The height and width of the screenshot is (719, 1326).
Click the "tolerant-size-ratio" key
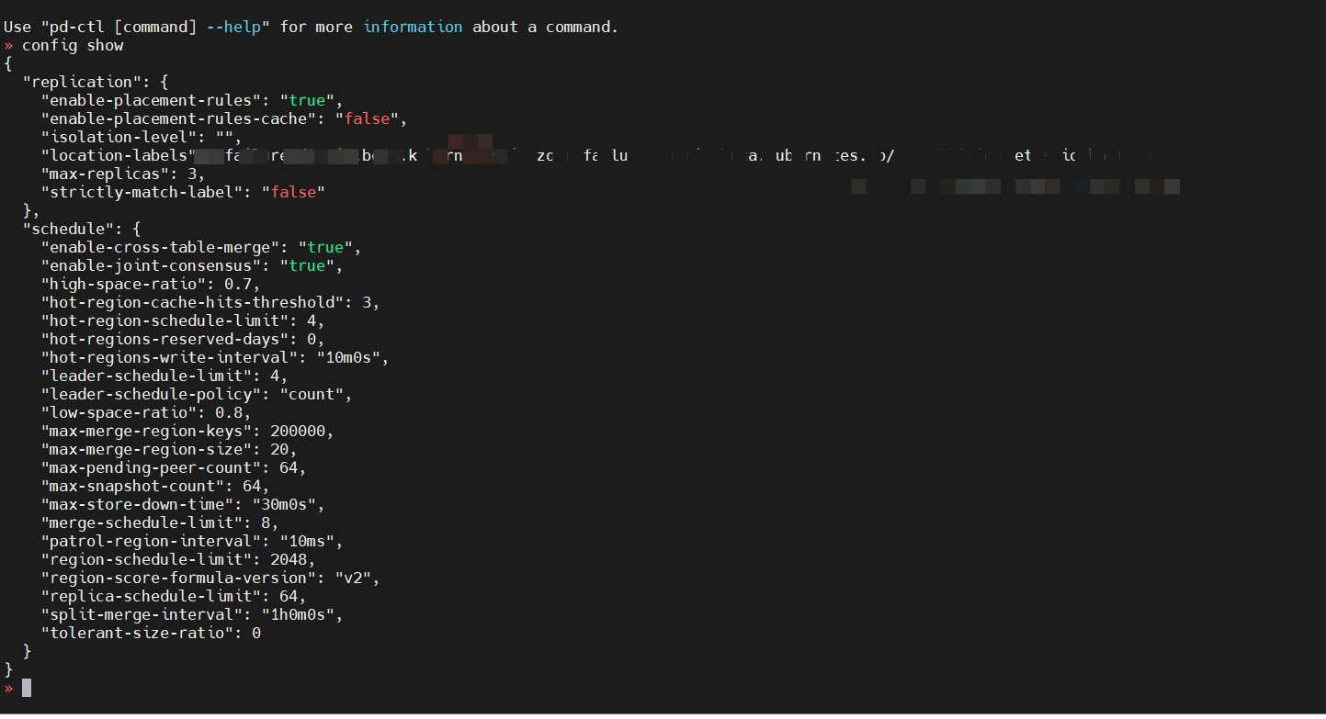pos(137,633)
